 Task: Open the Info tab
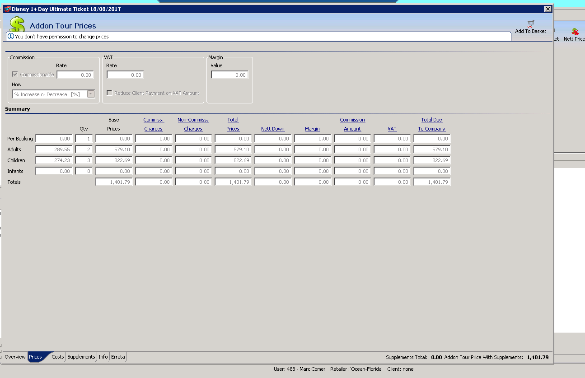tap(103, 357)
